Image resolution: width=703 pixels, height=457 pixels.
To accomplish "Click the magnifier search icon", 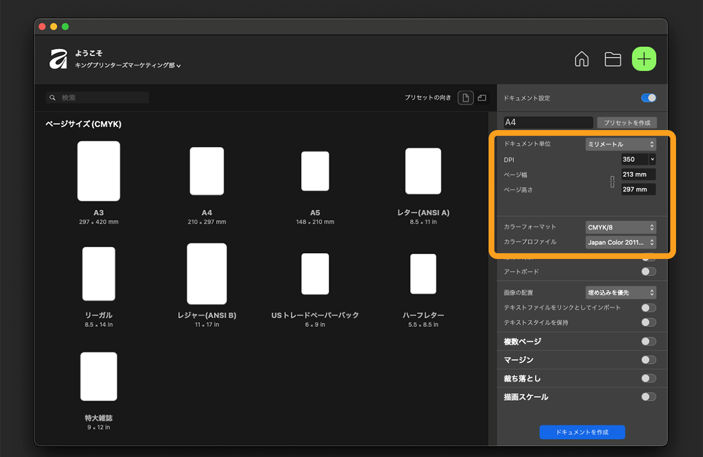I will [x=53, y=98].
